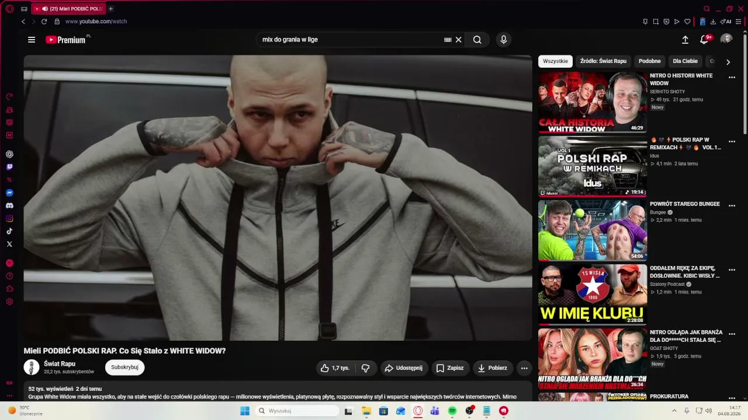
Task: Mute the playing YouTube tab speaker icon
Action: (x=45, y=9)
